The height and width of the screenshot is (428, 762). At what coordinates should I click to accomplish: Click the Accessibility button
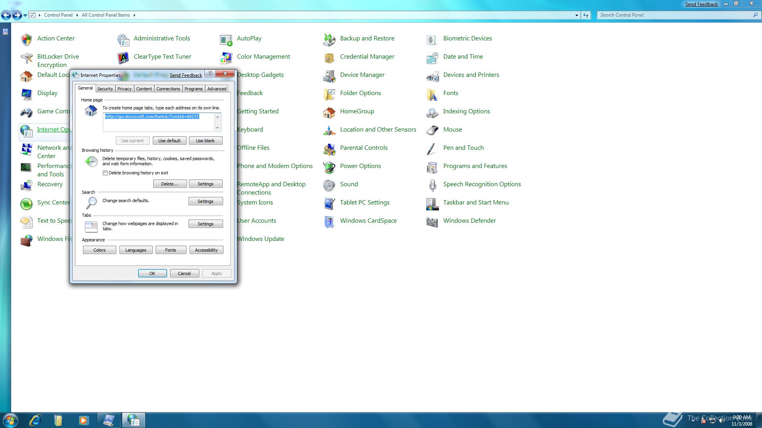point(206,250)
